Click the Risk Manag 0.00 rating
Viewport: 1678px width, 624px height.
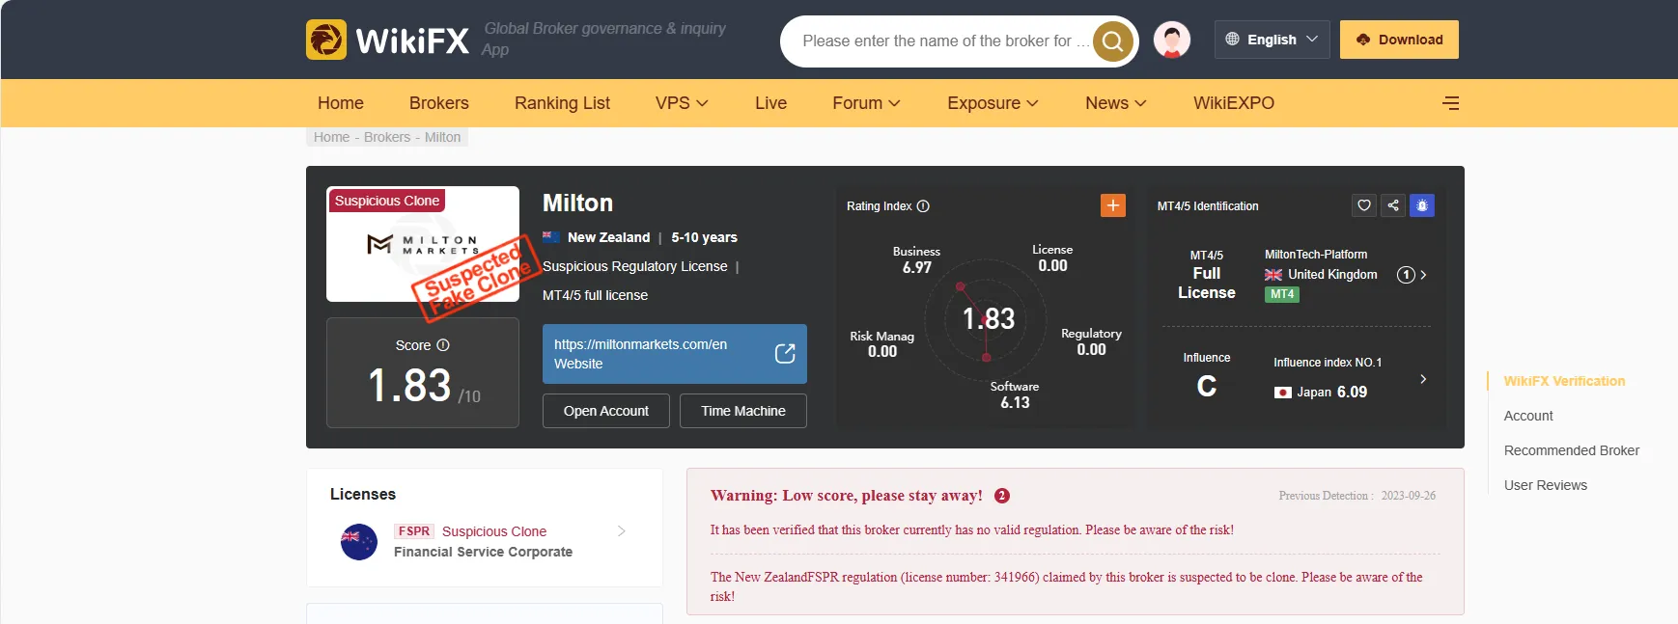click(x=882, y=343)
